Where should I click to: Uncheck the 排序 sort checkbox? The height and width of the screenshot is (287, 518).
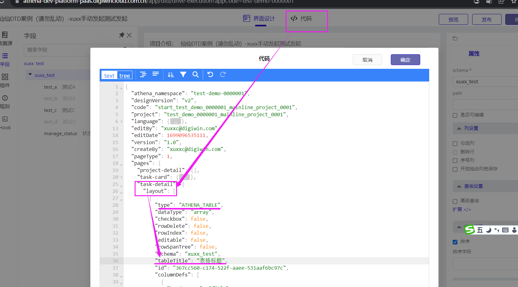(x=455, y=242)
